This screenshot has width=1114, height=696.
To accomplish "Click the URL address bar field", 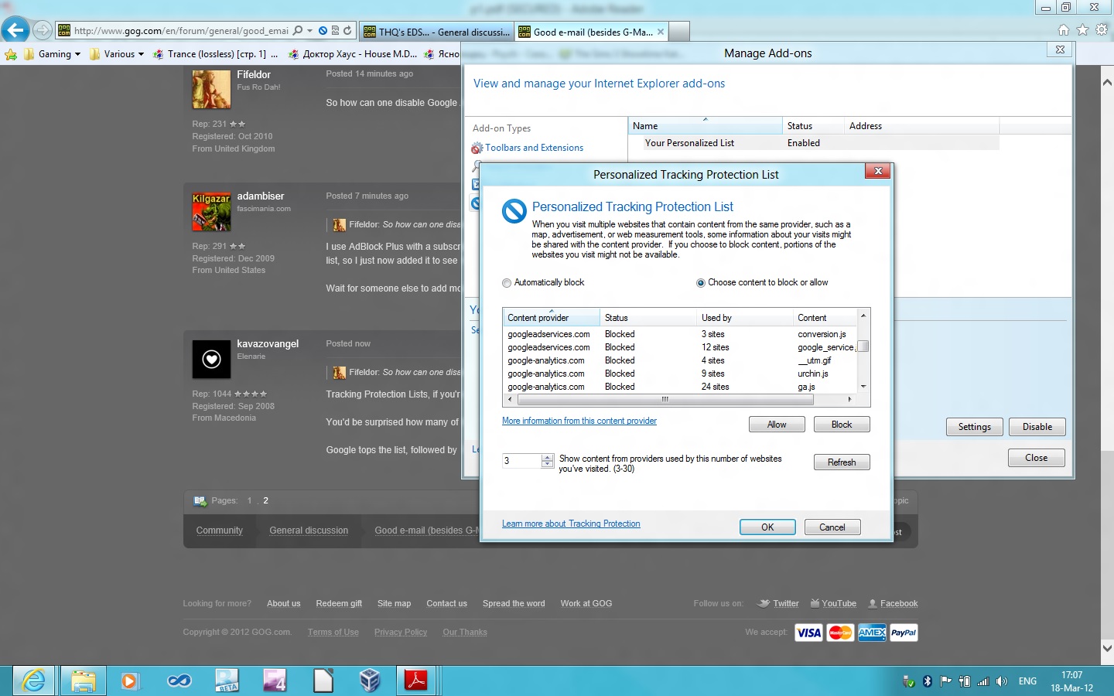I will (x=182, y=31).
